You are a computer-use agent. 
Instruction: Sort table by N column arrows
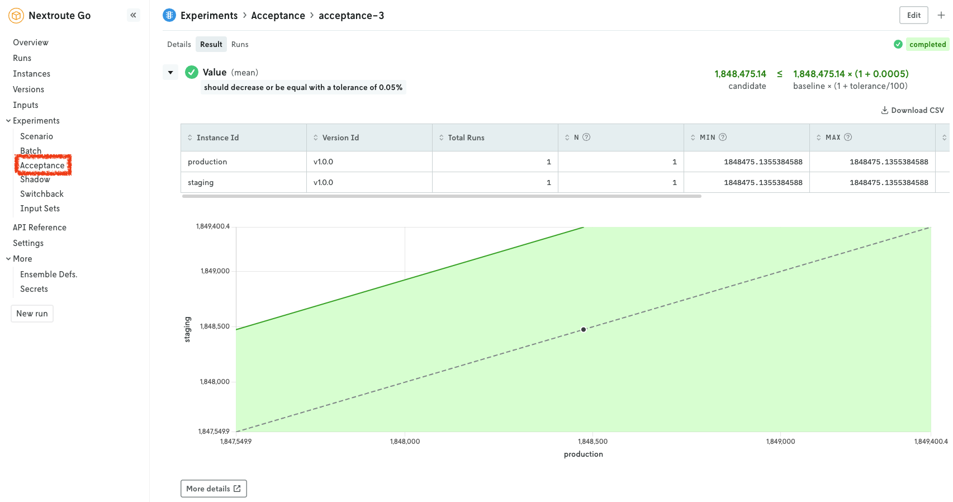[x=567, y=138]
